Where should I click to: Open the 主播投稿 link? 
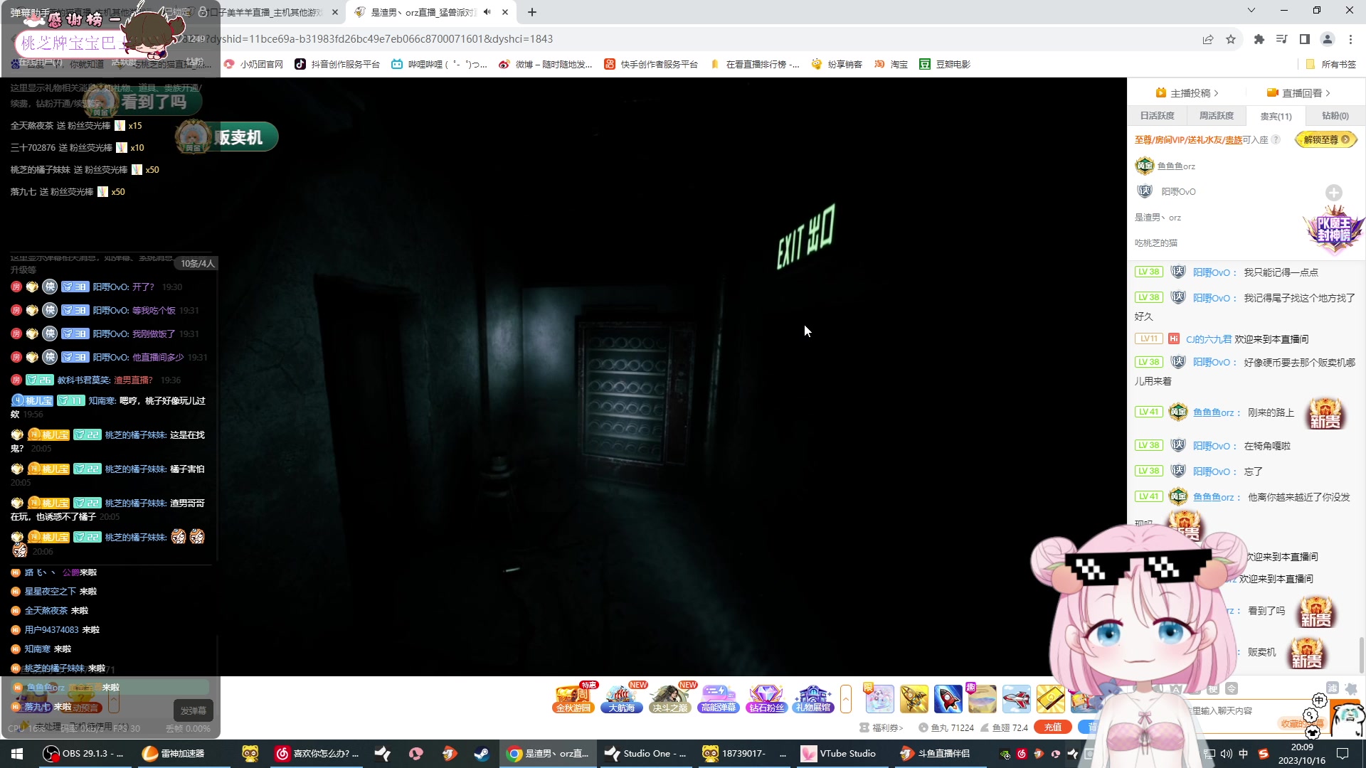(1188, 93)
